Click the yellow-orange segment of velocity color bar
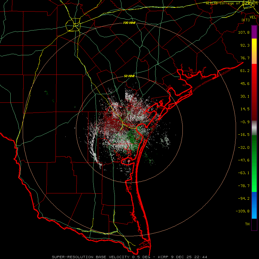Viewport: 259px width, 259px height. pyautogui.click(x=254, y=51)
